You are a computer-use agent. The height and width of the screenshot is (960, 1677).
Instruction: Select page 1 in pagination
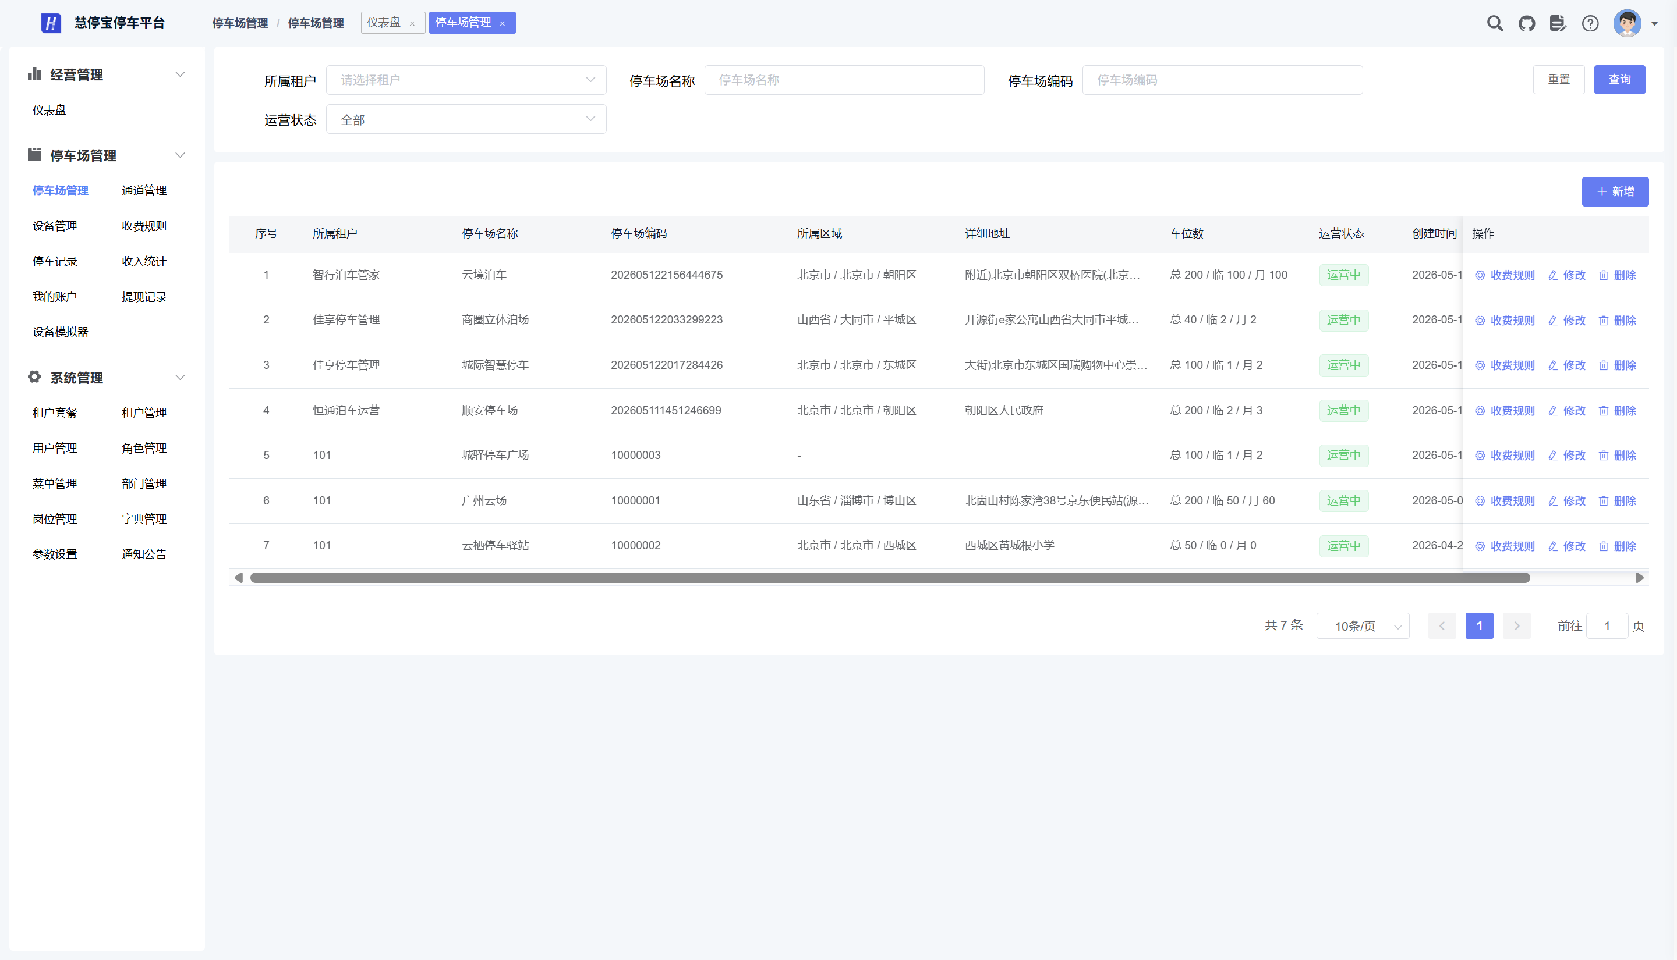click(1479, 625)
